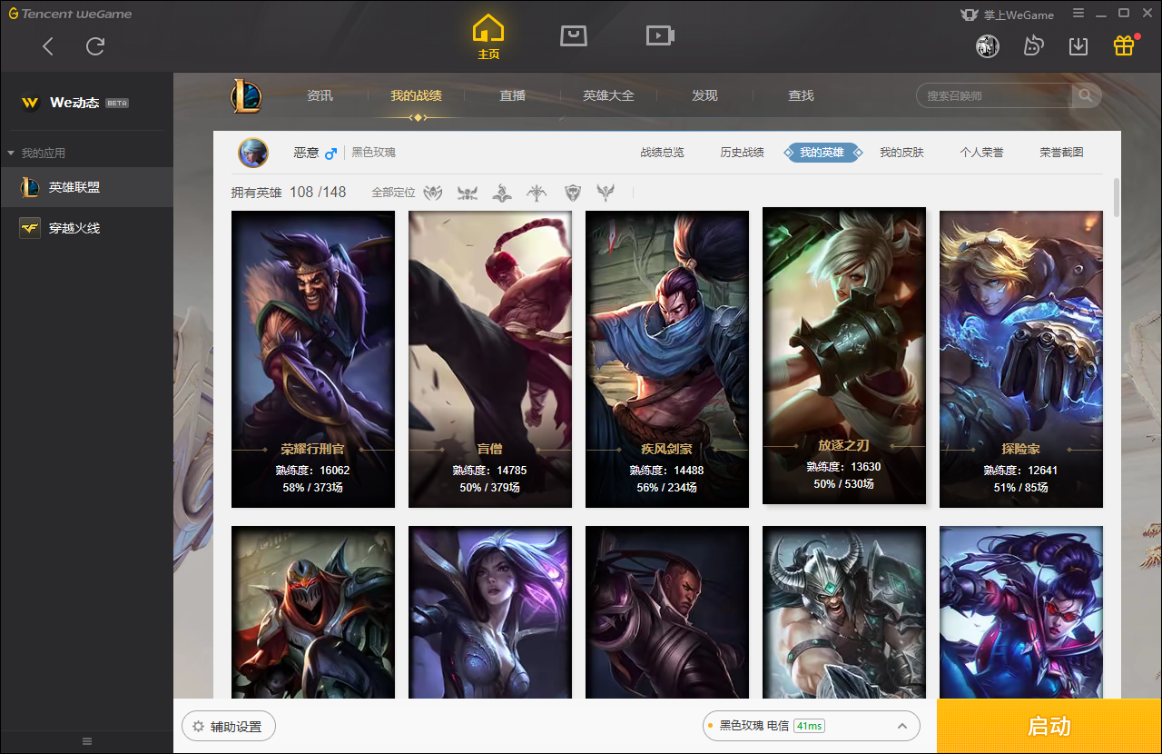Open the user avatar at top right
The height and width of the screenshot is (754, 1162).
[x=988, y=45]
